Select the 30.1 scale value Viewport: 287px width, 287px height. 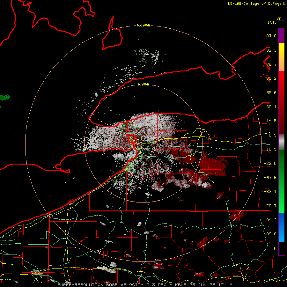point(271,107)
